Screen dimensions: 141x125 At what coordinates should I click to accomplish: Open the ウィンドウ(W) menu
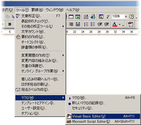[x=55, y=10]
